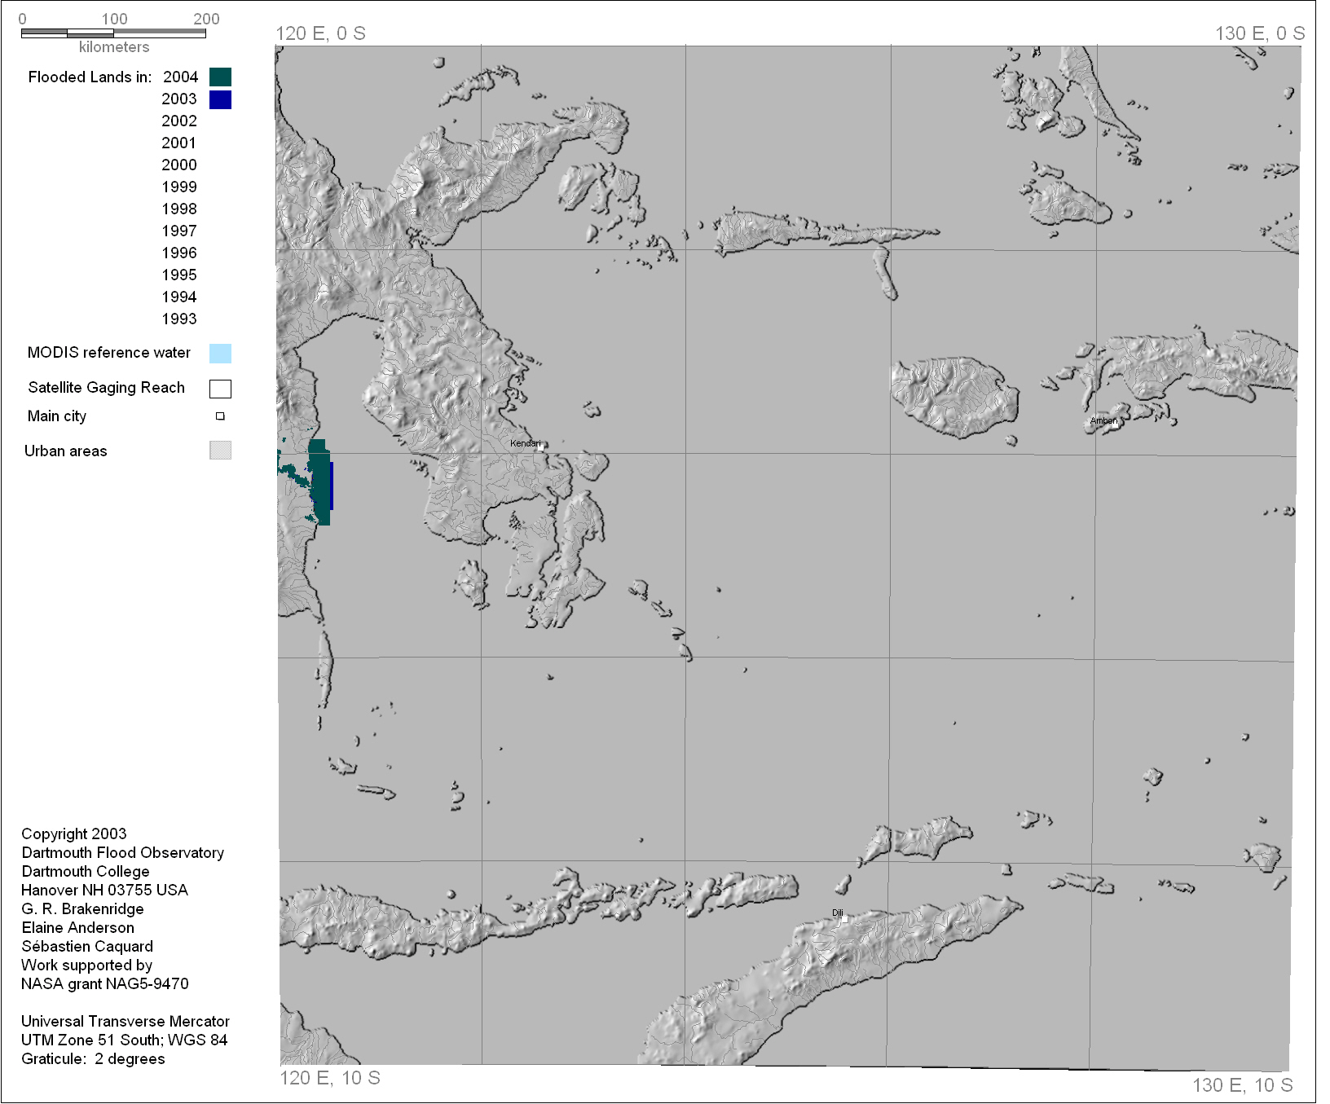
Task: Select the 1998 year legend entry
Action: 179,209
